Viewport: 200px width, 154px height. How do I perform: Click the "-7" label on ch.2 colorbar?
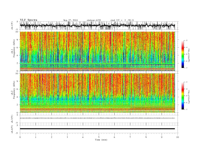coord(186,109)
